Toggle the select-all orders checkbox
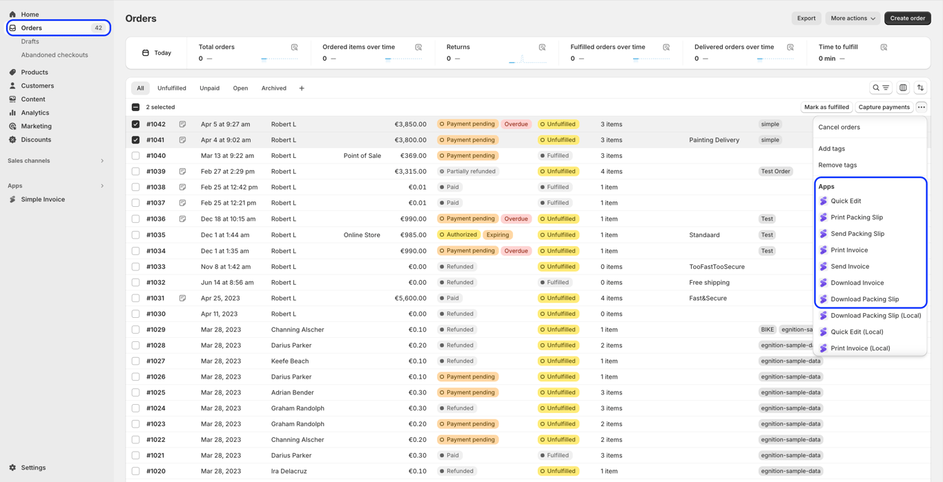Screen dimensions: 943x482 (x=135, y=108)
